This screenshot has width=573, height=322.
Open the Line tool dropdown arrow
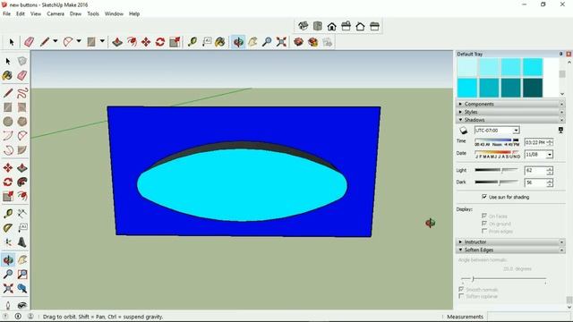[x=56, y=41]
